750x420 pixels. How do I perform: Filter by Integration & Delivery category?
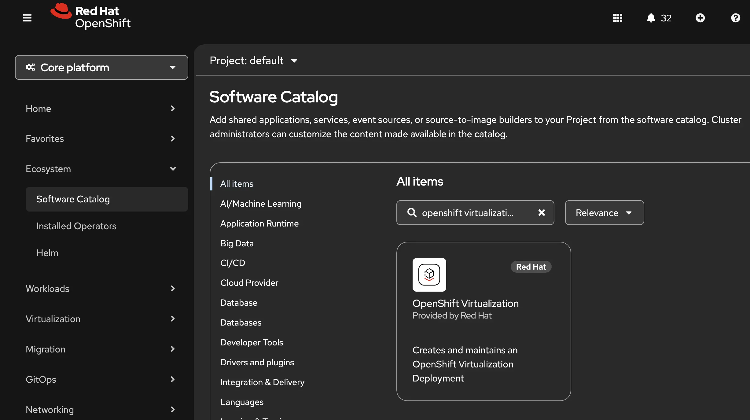[262, 382]
